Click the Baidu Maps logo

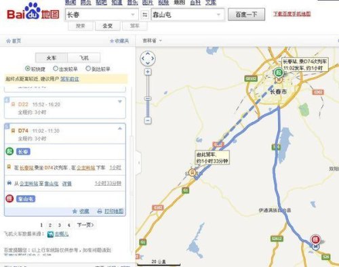(33, 12)
